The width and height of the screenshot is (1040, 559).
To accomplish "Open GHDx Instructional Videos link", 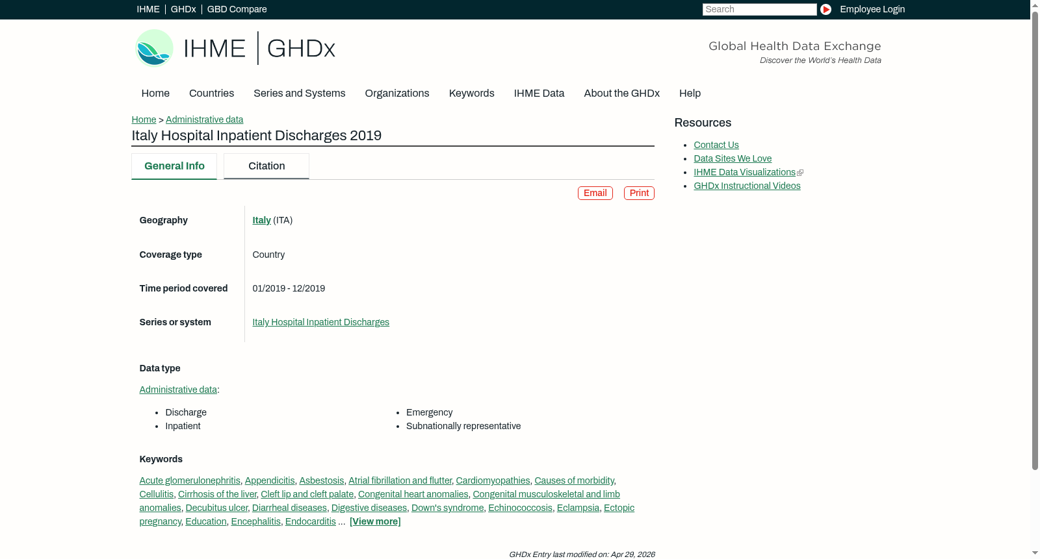I will click(747, 186).
